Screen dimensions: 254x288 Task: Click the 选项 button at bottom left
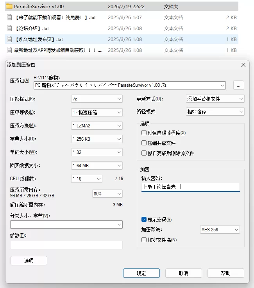[x=29, y=261]
